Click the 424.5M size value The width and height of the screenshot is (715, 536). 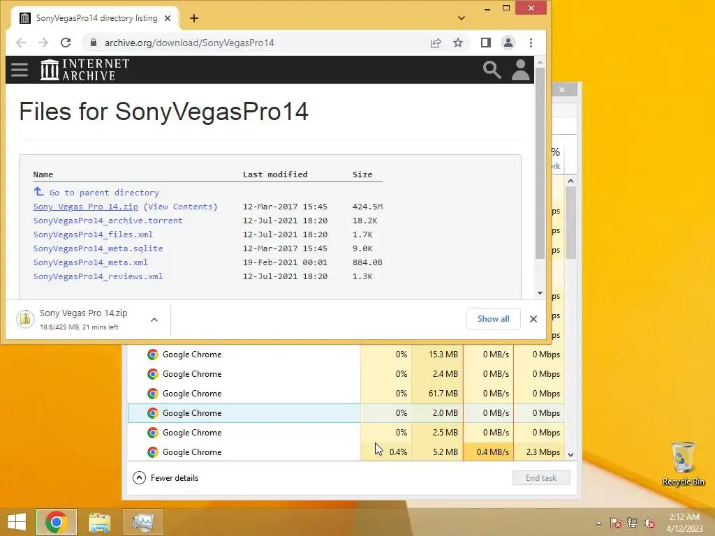click(367, 207)
